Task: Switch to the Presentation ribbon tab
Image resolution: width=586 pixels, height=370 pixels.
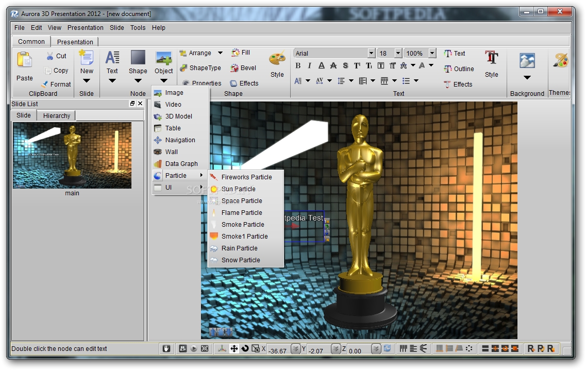Action: click(75, 42)
